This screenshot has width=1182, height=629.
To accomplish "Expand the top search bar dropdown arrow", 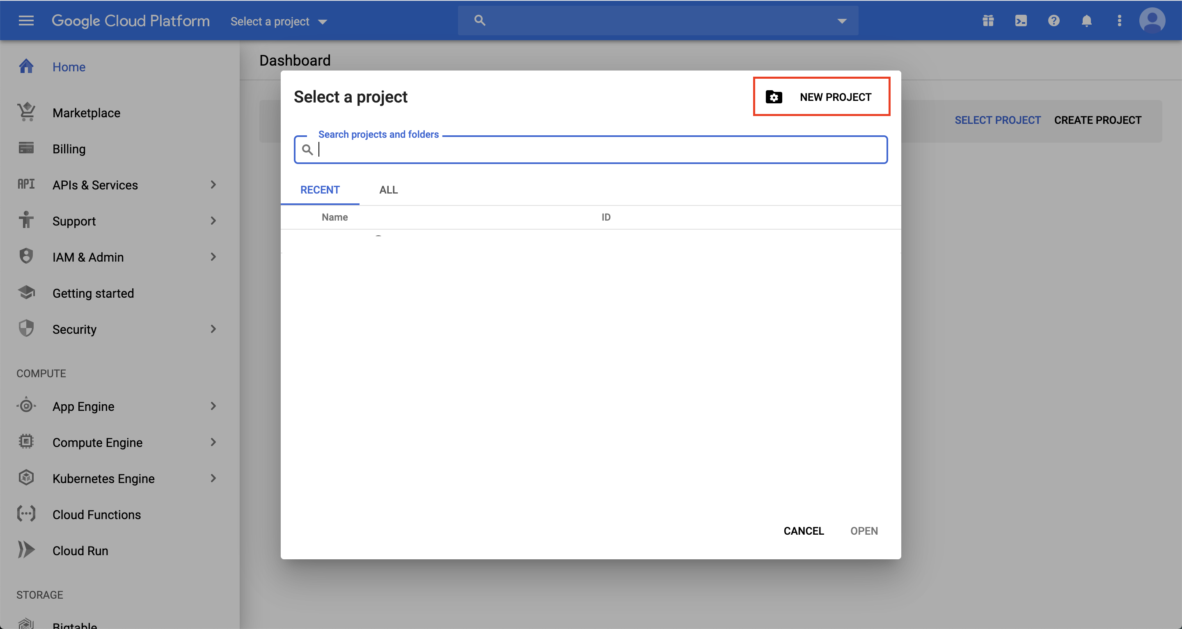I will click(841, 21).
